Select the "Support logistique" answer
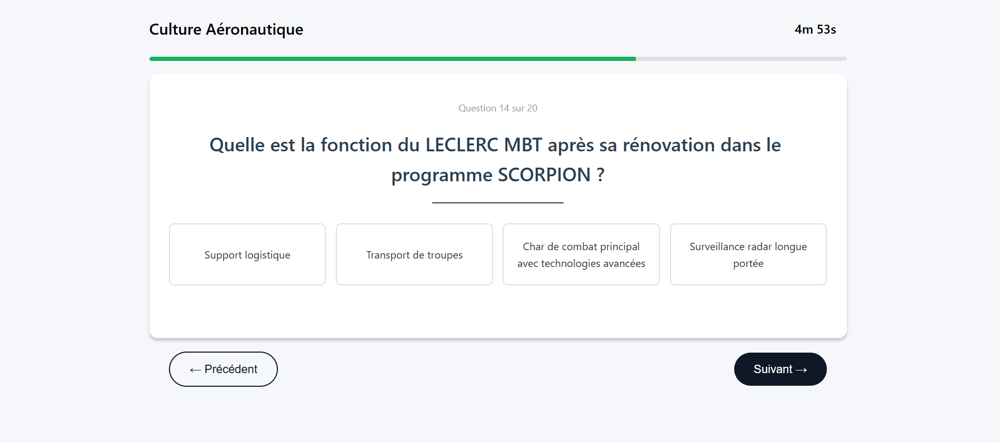This screenshot has width=1000, height=443. click(x=247, y=255)
